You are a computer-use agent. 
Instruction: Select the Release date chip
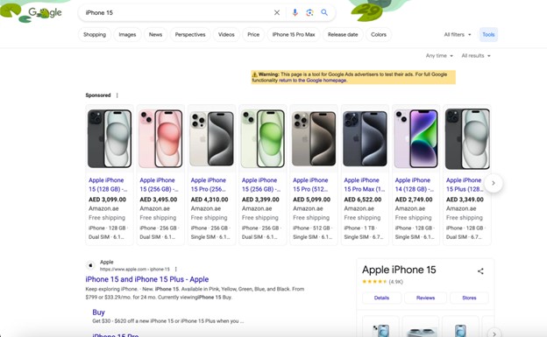pyautogui.click(x=343, y=34)
